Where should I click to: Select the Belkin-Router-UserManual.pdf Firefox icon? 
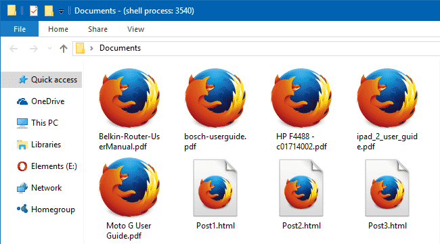click(129, 98)
